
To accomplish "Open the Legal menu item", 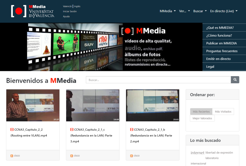I will coord(224,67).
